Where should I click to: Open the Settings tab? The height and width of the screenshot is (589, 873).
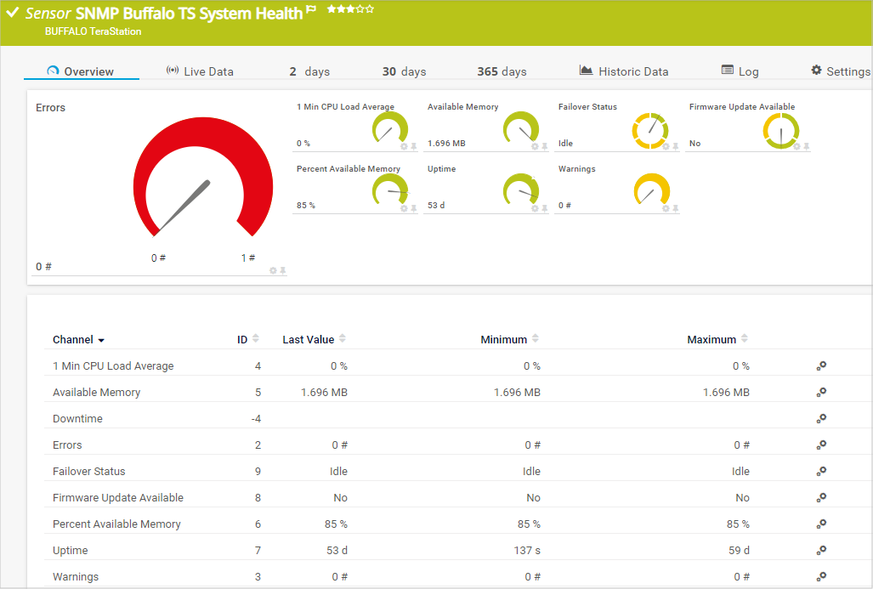pos(840,71)
